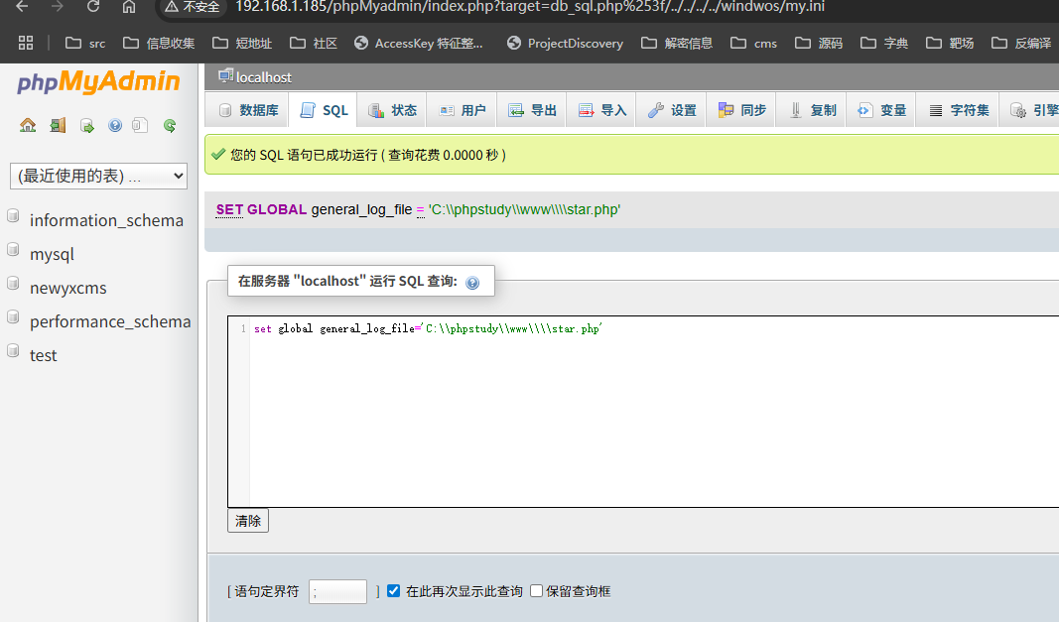Select the test database in sidebar
The width and height of the screenshot is (1059, 622).
coord(45,355)
